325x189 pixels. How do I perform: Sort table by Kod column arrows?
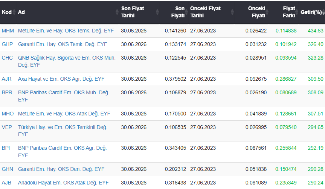(14, 12)
